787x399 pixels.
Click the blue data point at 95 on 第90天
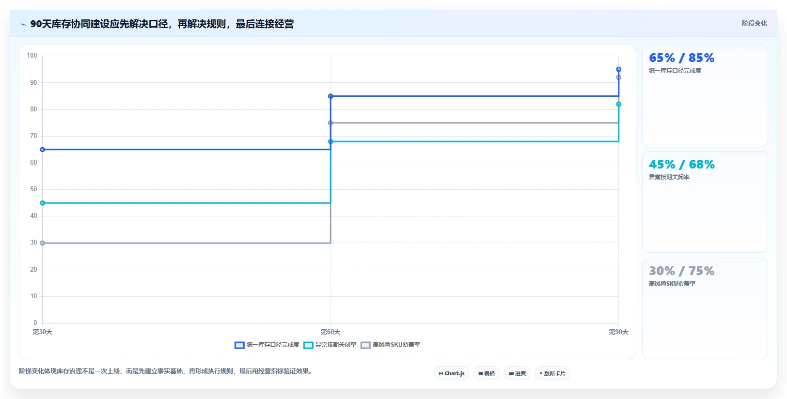coord(618,70)
